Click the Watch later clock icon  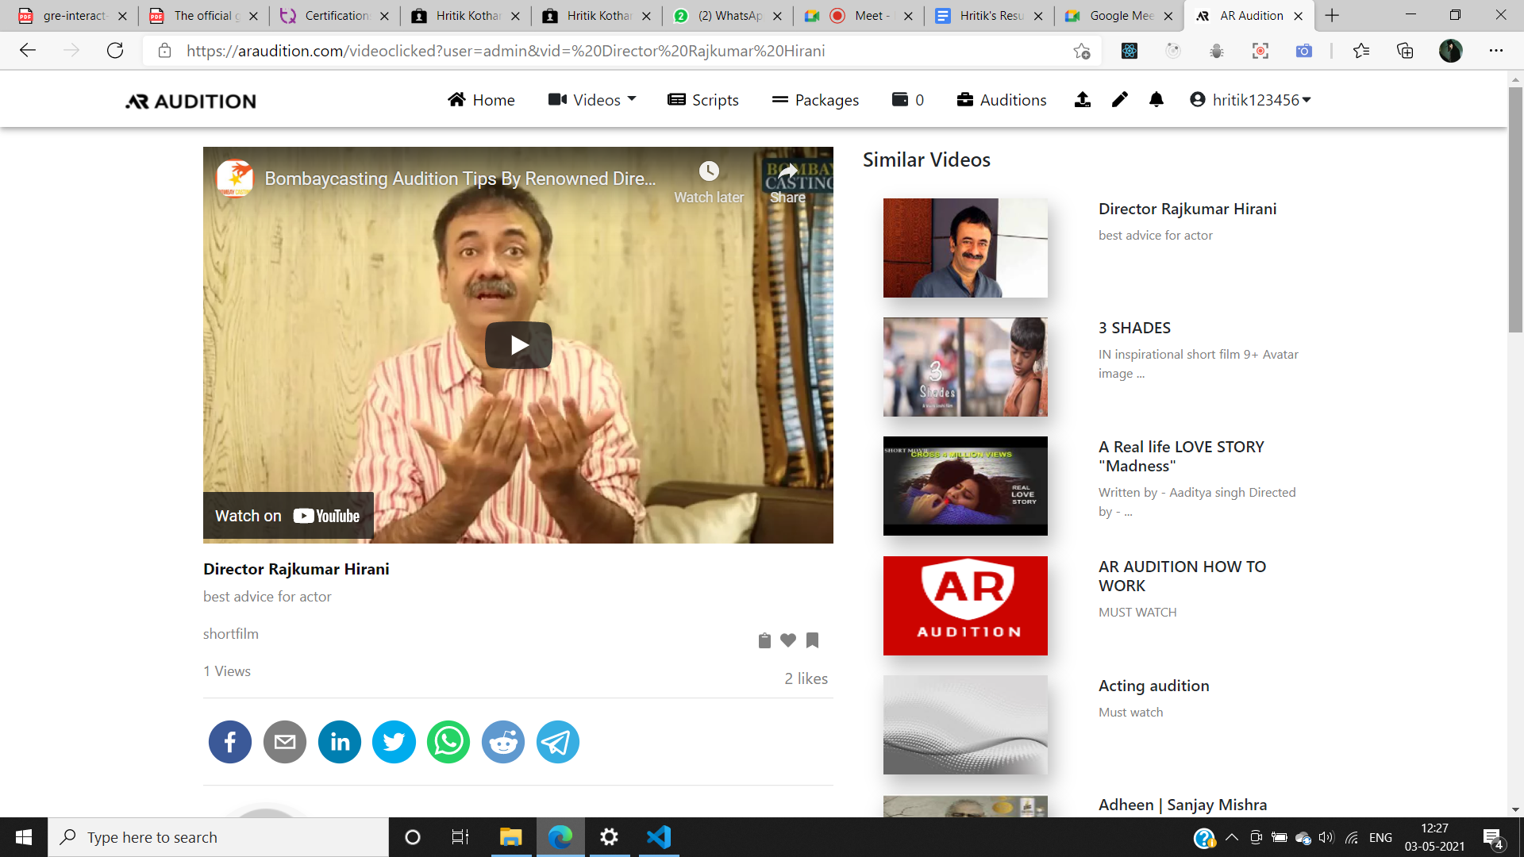tap(709, 171)
